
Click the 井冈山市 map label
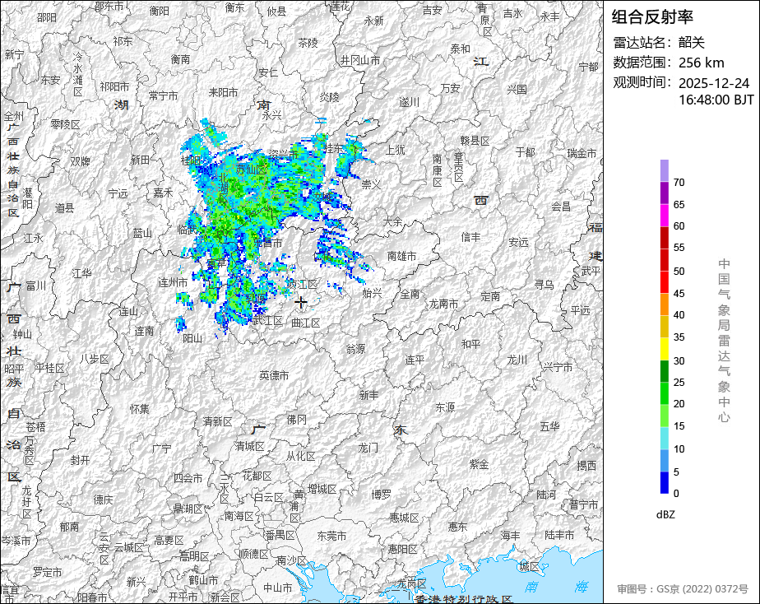[x=360, y=61]
